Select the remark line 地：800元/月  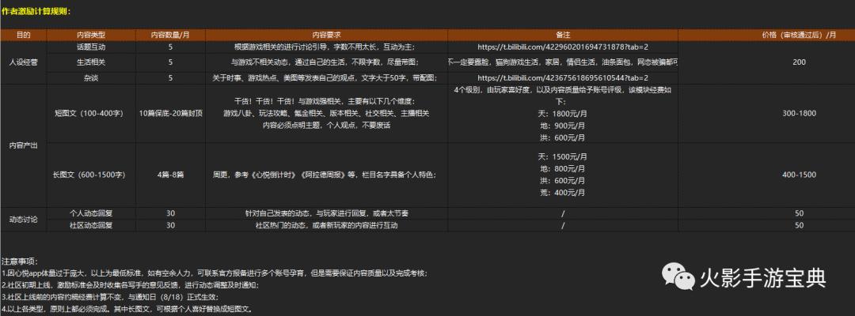(563, 168)
